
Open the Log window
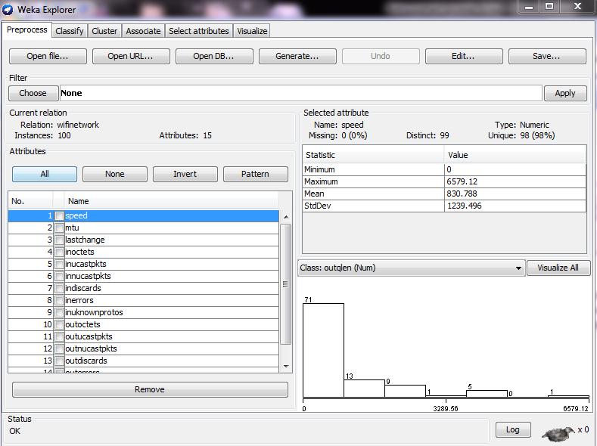[x=513, y=429]
